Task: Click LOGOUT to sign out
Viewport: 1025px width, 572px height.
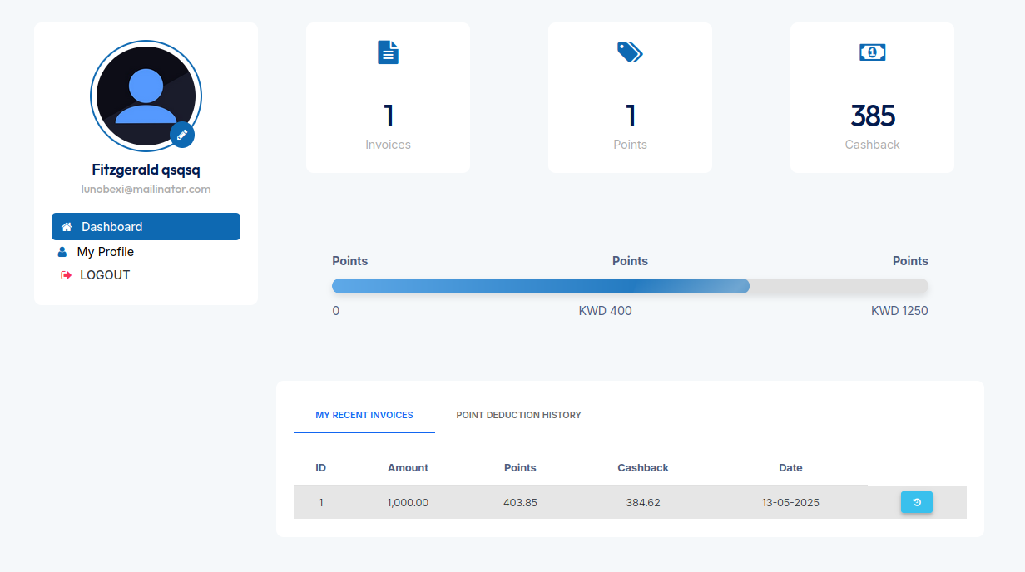Action: click(105, 274)
